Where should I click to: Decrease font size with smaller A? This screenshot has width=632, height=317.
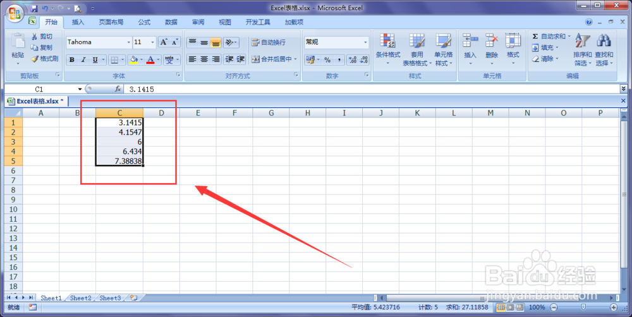tap(174, 42)
